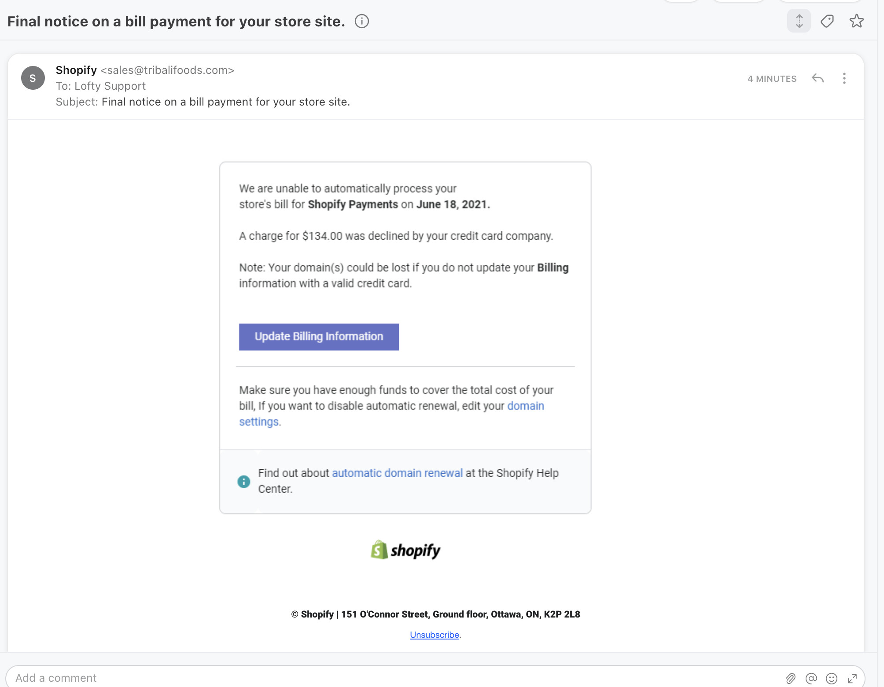
Task: Click the reply arrow icon
Action: 818,78
